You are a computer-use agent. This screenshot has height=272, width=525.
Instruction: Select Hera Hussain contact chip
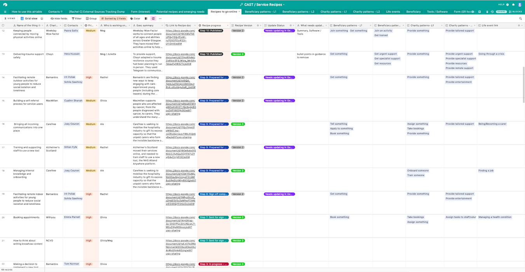tap(72, 54)
